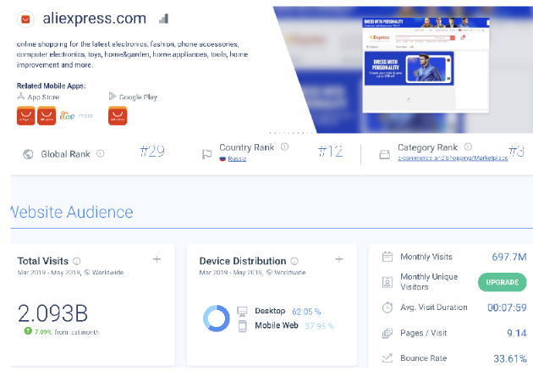Click the Bounce Rate chart icon
Image resolution: width=533 pixels, height=371 pixels.
pyautogui.click(x=387, y=358)
